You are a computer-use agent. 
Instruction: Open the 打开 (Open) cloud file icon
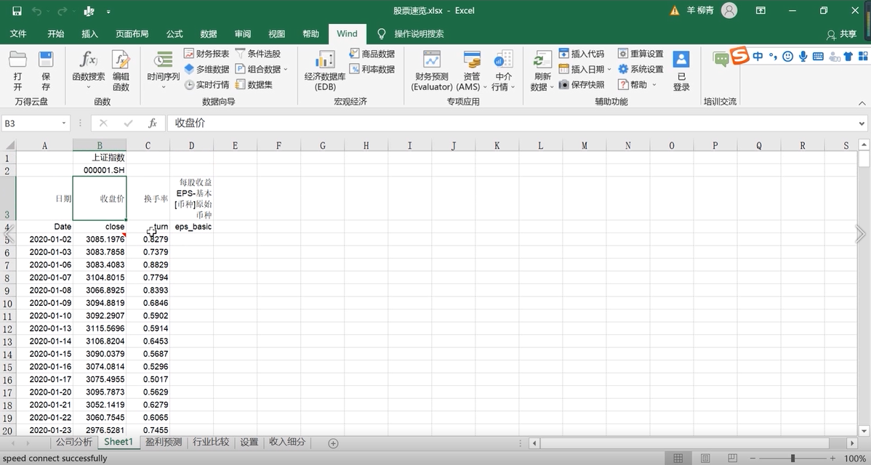click(17, 71)
